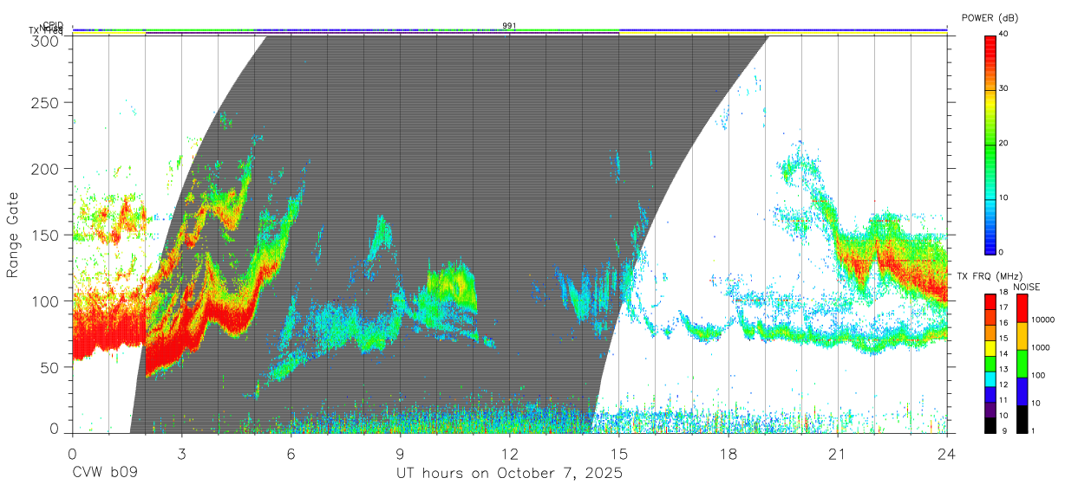Click the 20 tick label on the power scale
Image resolution: width=1065 pixels, height=491 pixels.
(x=1004, y=143)
